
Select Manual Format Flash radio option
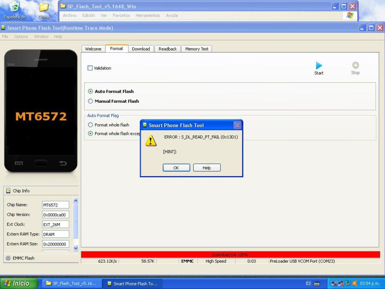point(90,101)
